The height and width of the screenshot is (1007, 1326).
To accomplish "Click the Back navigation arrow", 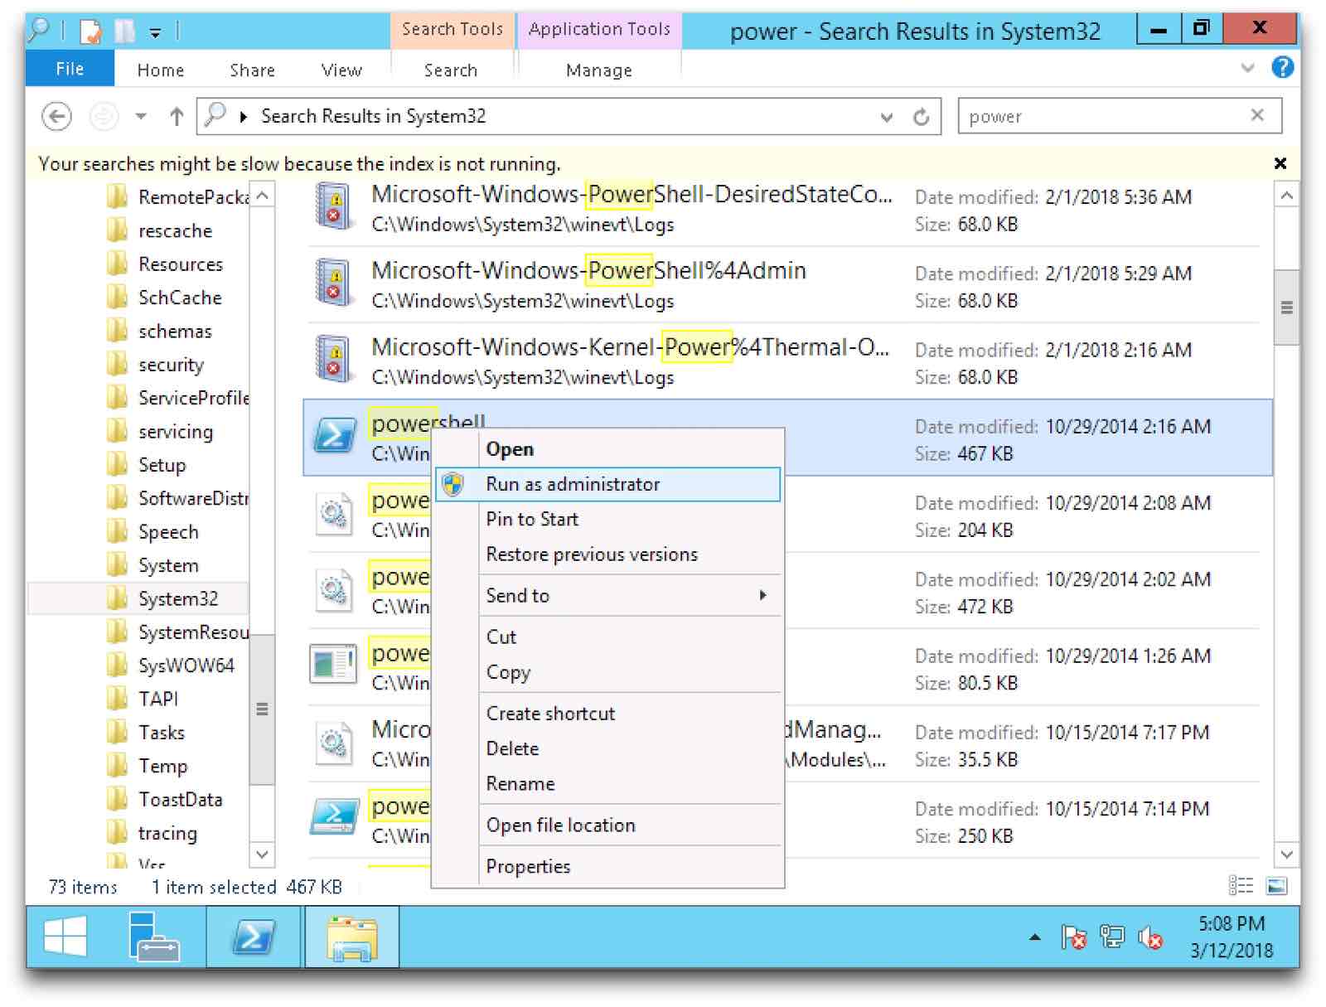I will point(56,117).
